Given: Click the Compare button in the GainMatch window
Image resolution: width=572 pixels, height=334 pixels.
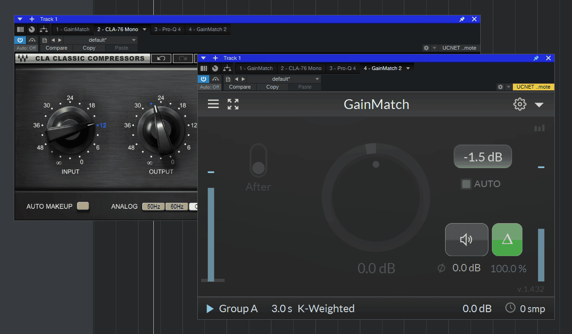Looking at the screenshot, I should coord(240,87).
